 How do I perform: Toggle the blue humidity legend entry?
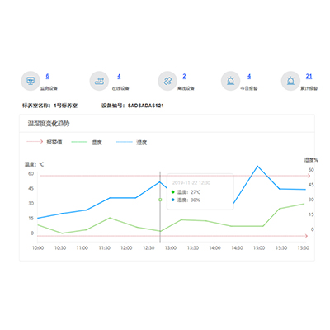(x=132, y=142)
